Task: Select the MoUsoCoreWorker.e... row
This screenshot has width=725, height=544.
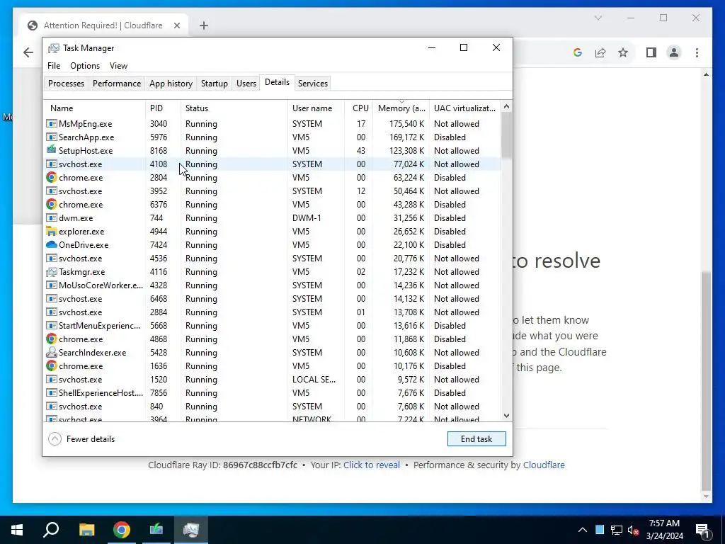Action: pos(273,285)
